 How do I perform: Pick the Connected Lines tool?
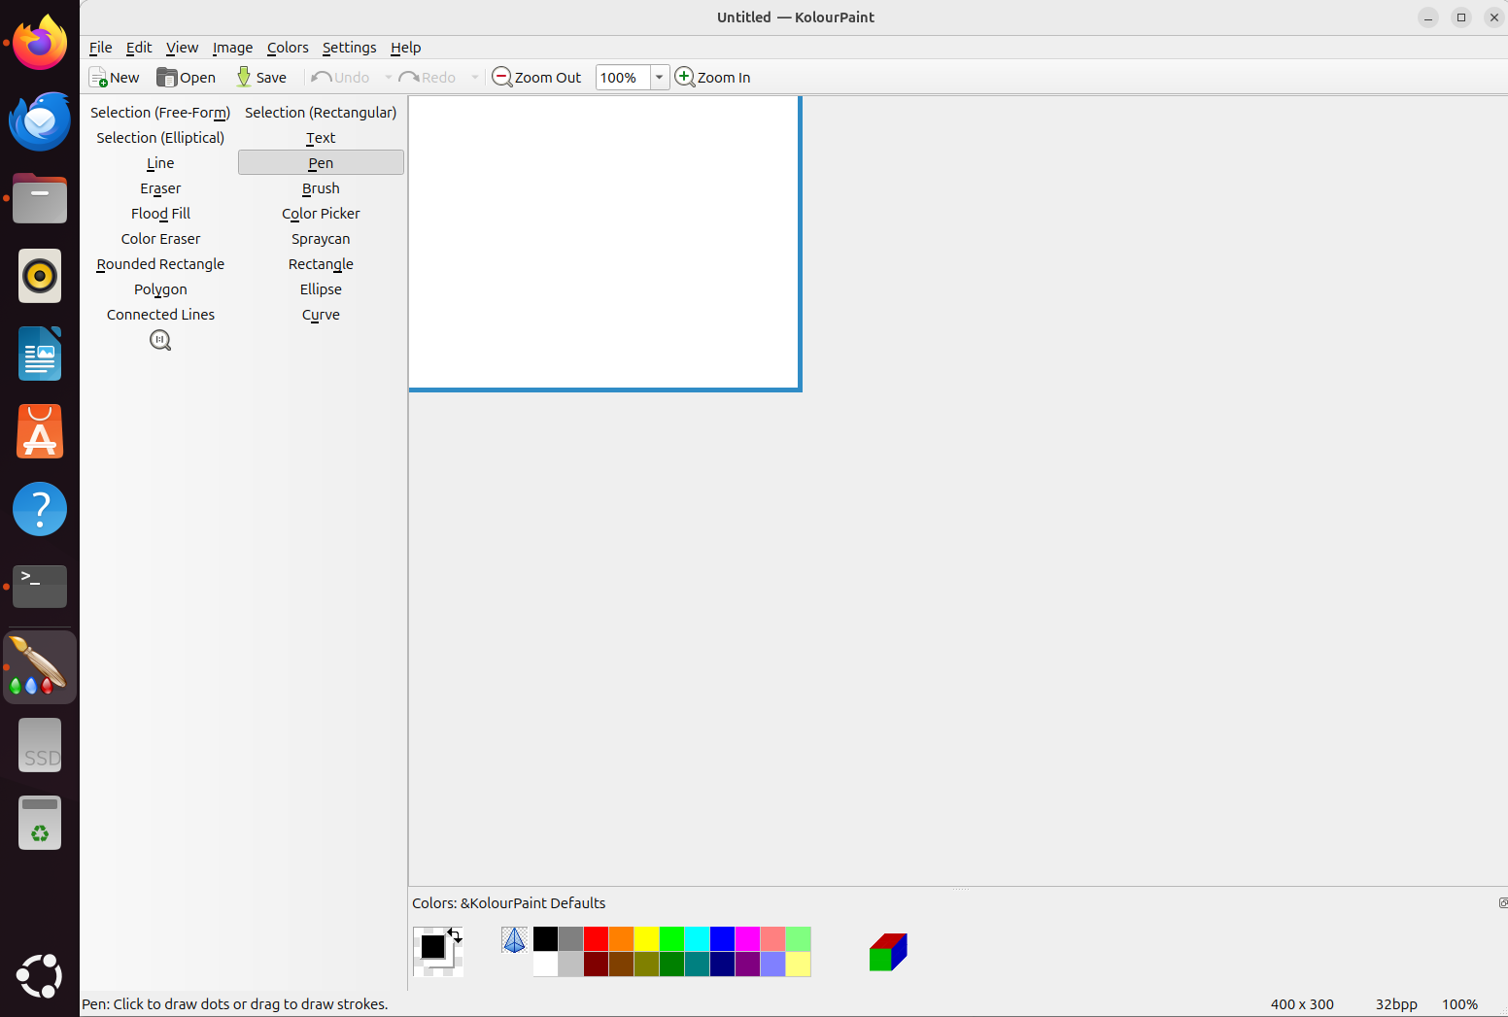tap(160, 315)
